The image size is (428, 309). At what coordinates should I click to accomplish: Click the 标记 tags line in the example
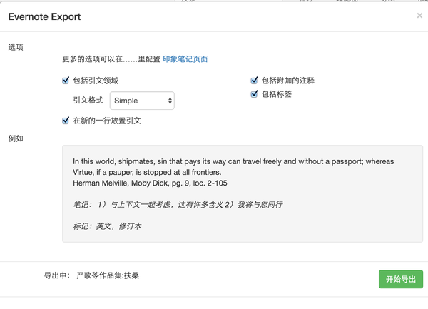(107, 226)
